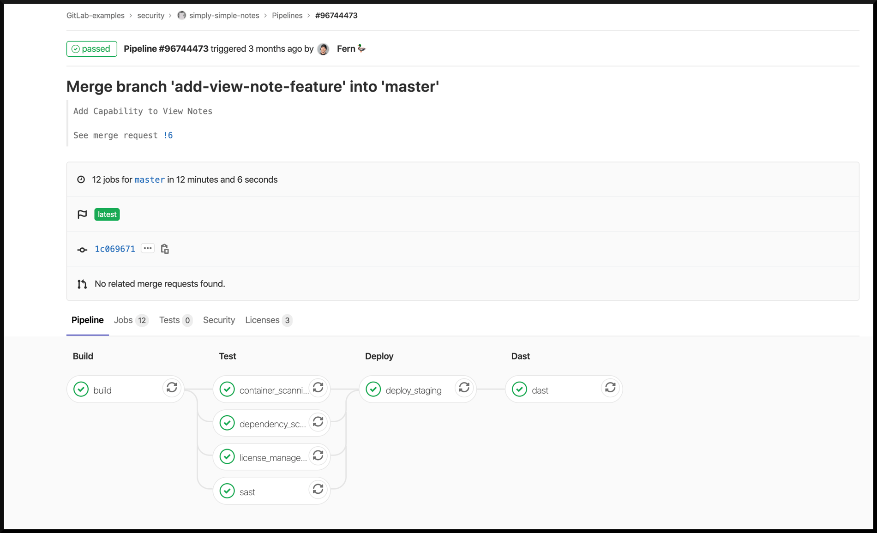Retry the dast job
This screenshot has height=533, width=877.
tap(610, 388)
